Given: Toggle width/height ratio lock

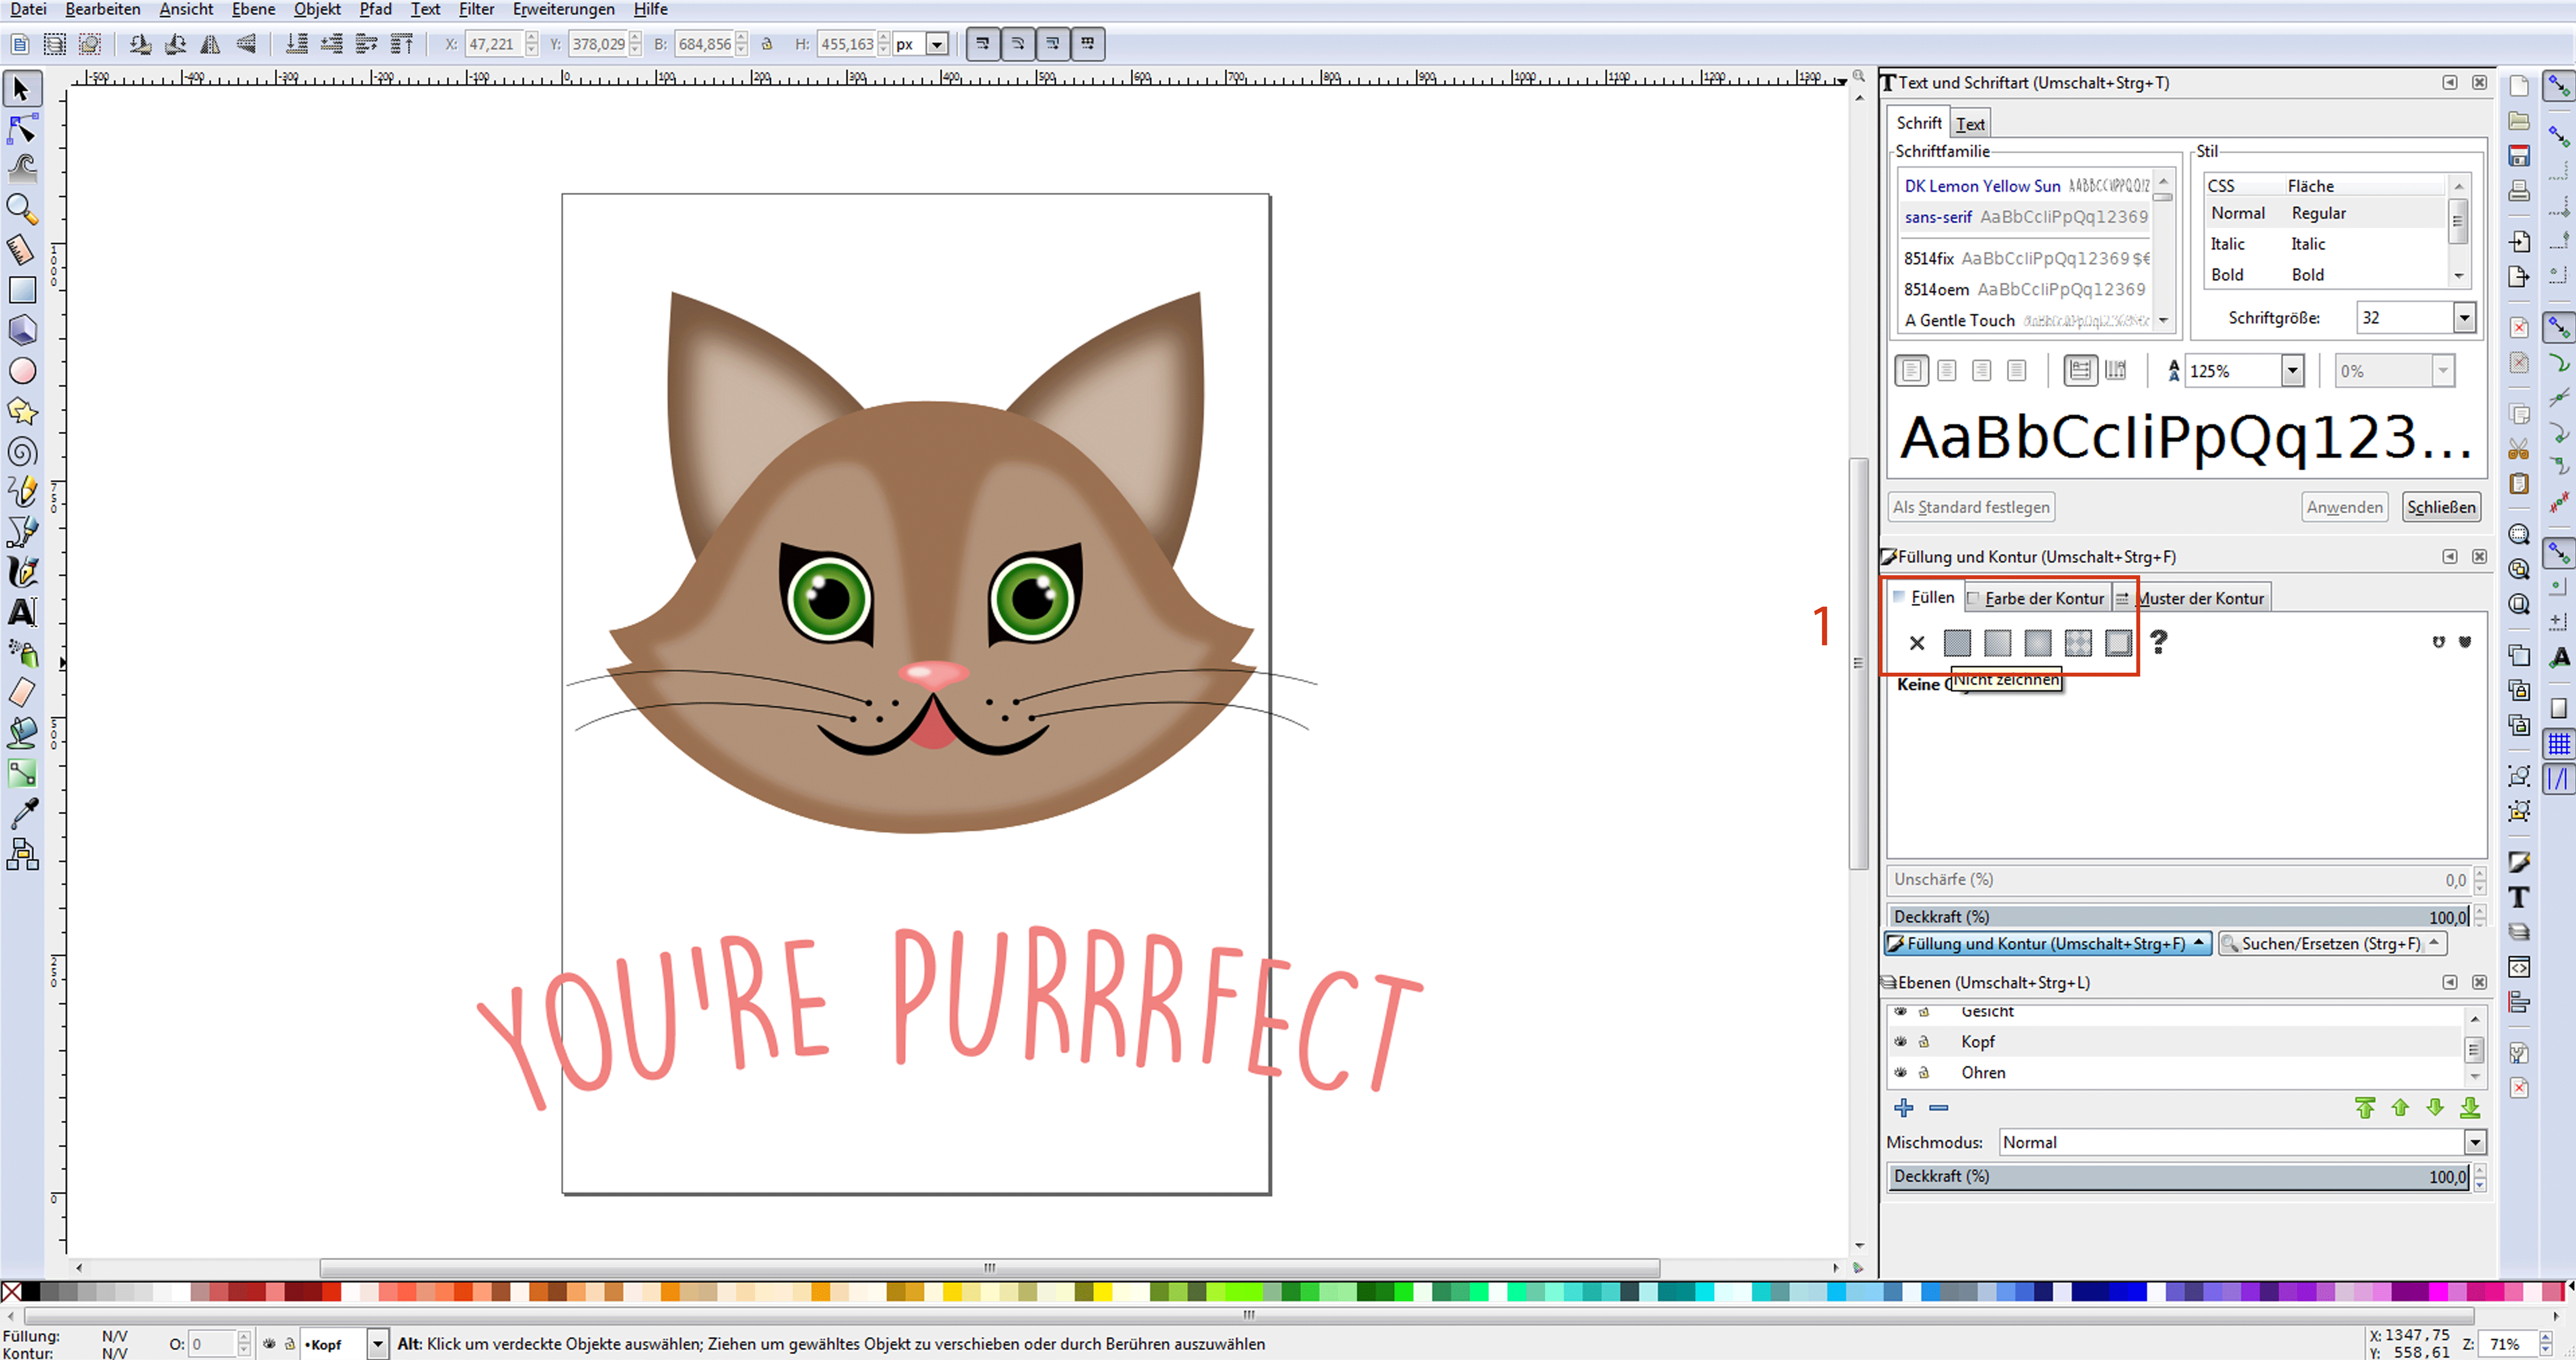Looking at the screenshot, I should (767, 44).
